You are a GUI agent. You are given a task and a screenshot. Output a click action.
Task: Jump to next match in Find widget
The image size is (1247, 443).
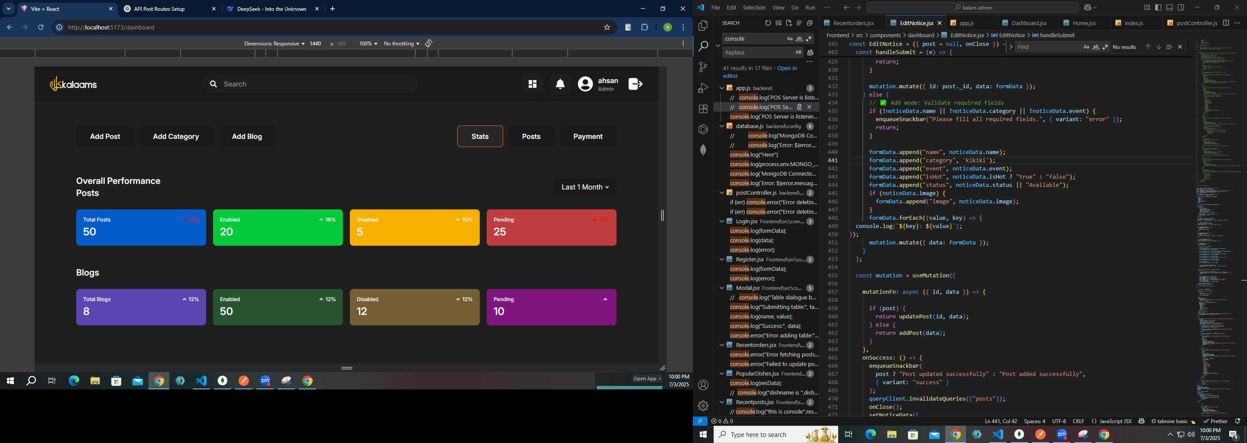1158,47
